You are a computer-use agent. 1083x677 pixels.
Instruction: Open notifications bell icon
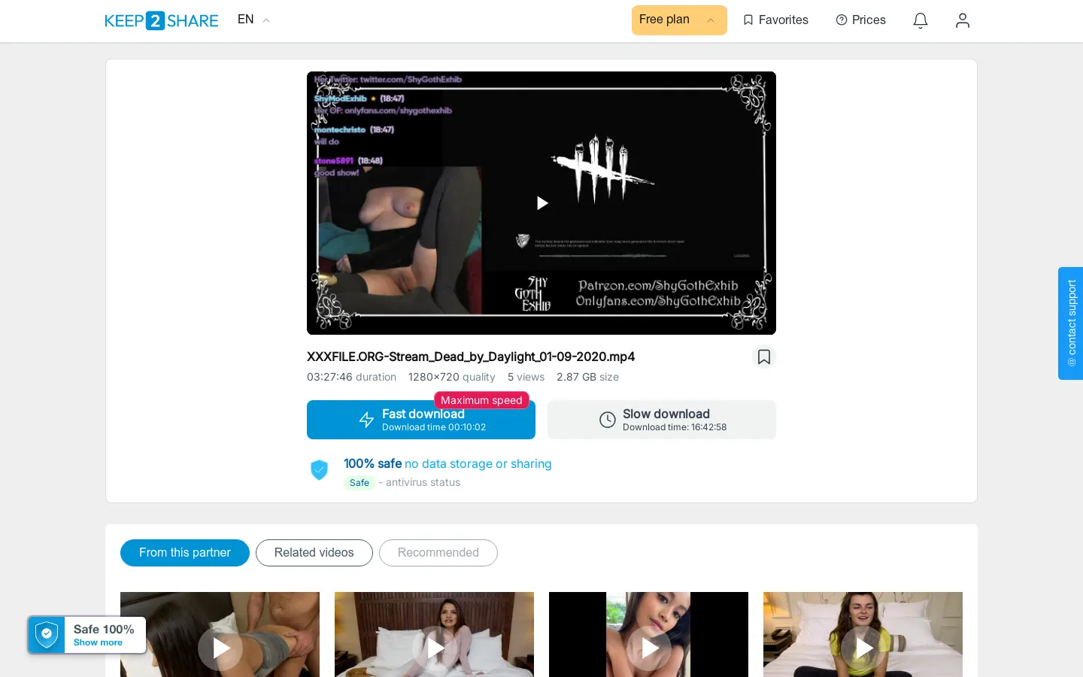[x=921, y=20]
